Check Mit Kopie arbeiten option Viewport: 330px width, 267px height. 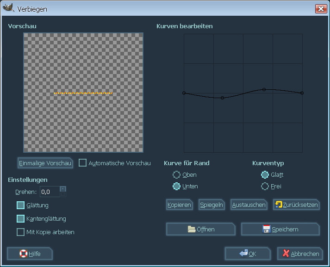pos(21,232)
